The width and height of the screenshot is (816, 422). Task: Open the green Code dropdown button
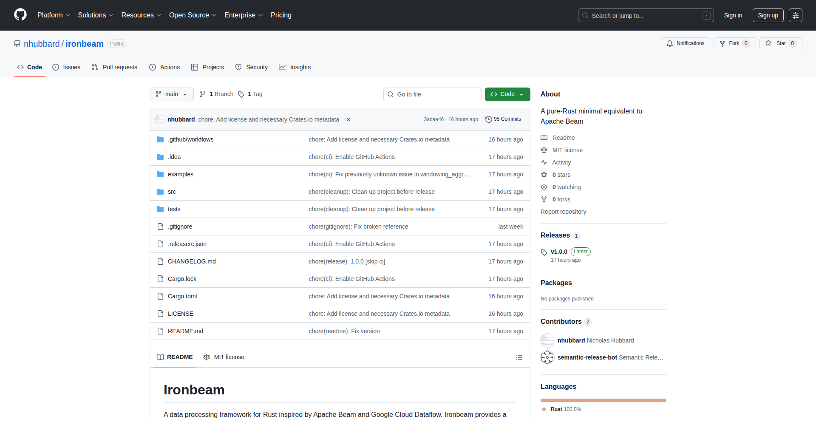pyautogui.click(x=507, y=94)
